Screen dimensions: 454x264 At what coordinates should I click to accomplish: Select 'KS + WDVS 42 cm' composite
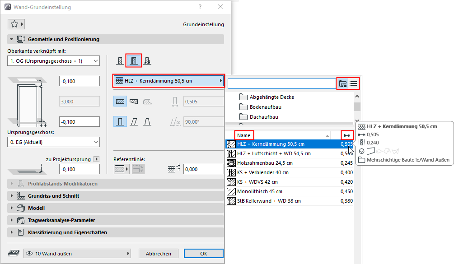[x=290, y=182]
